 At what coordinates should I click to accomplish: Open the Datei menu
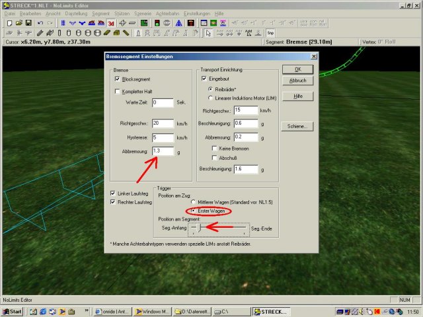pos(10,13)
